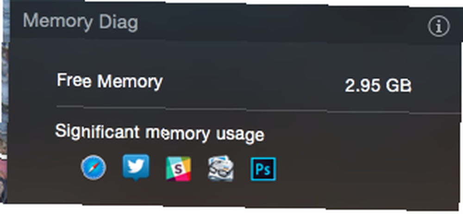Click the Significant memory usage heading
Screen dimensions: 463x214
(159, 133)
